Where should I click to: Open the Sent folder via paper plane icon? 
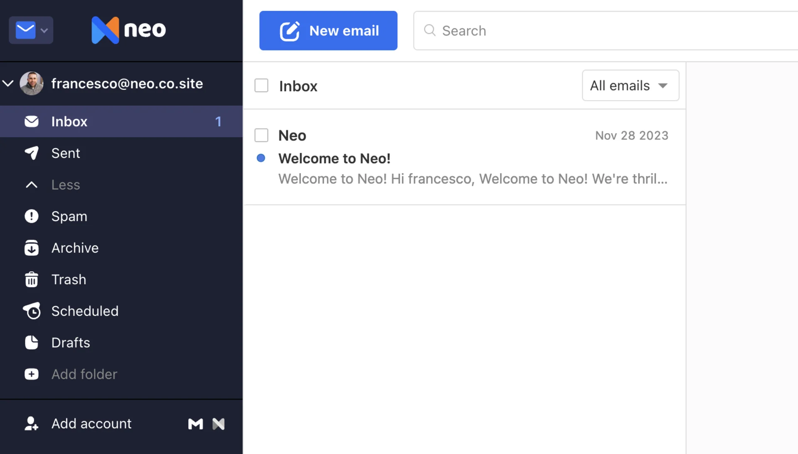tap(32, 153)
